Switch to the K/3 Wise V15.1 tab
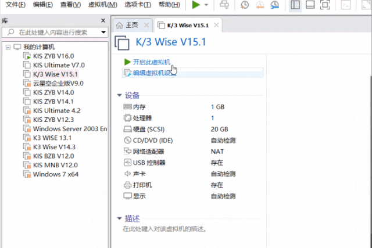The width and height of the screenshot is (372, 248). coord(188,26)
